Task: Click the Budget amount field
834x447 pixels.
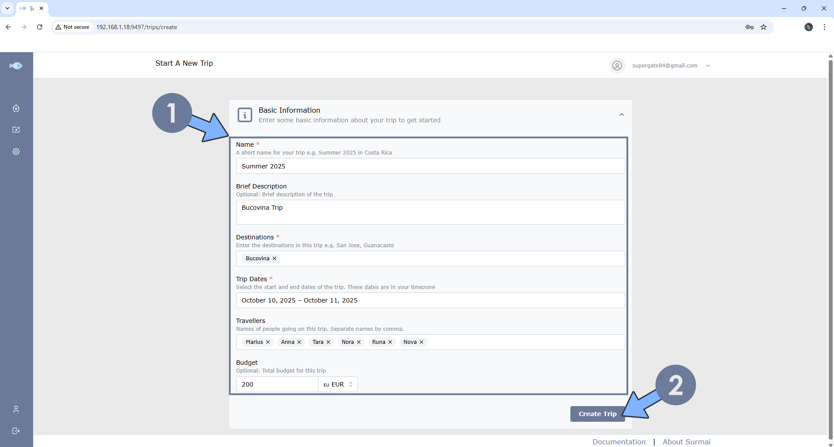Action: [277, 384]
